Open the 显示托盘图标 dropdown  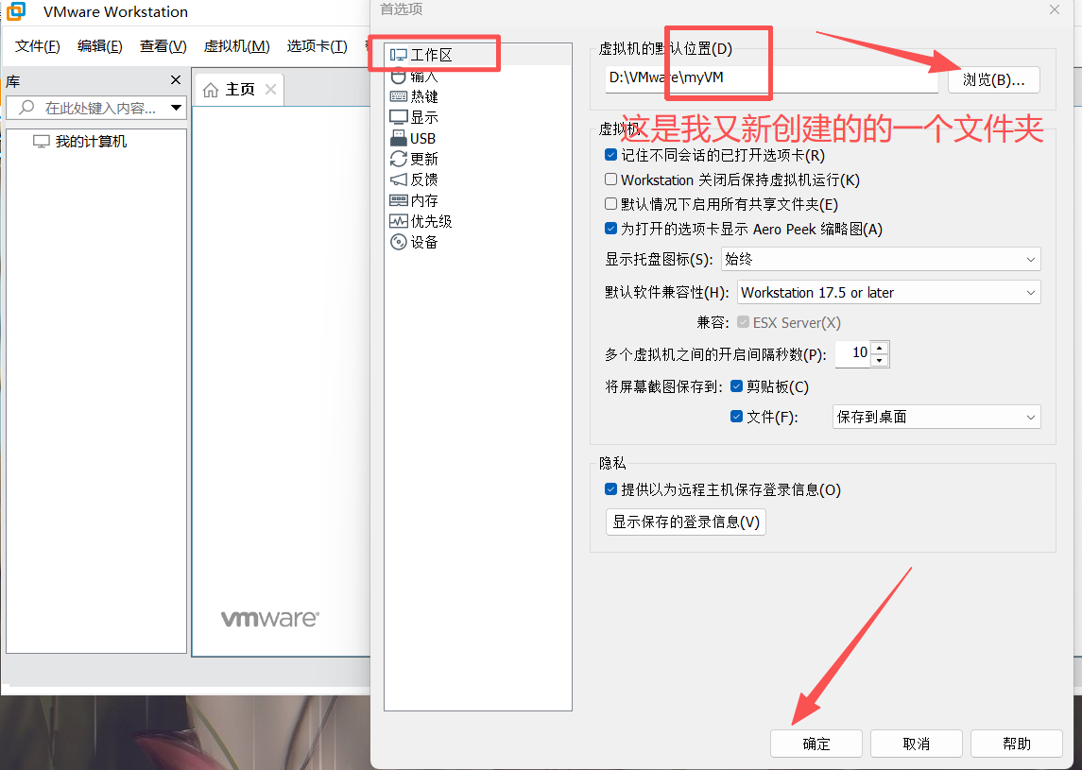pos(881,260)
